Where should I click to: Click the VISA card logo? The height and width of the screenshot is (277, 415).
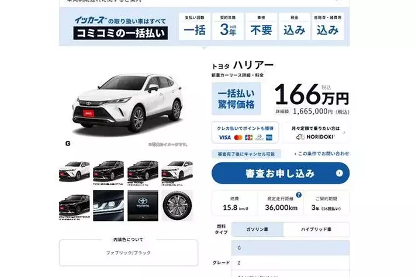point(225,137)
